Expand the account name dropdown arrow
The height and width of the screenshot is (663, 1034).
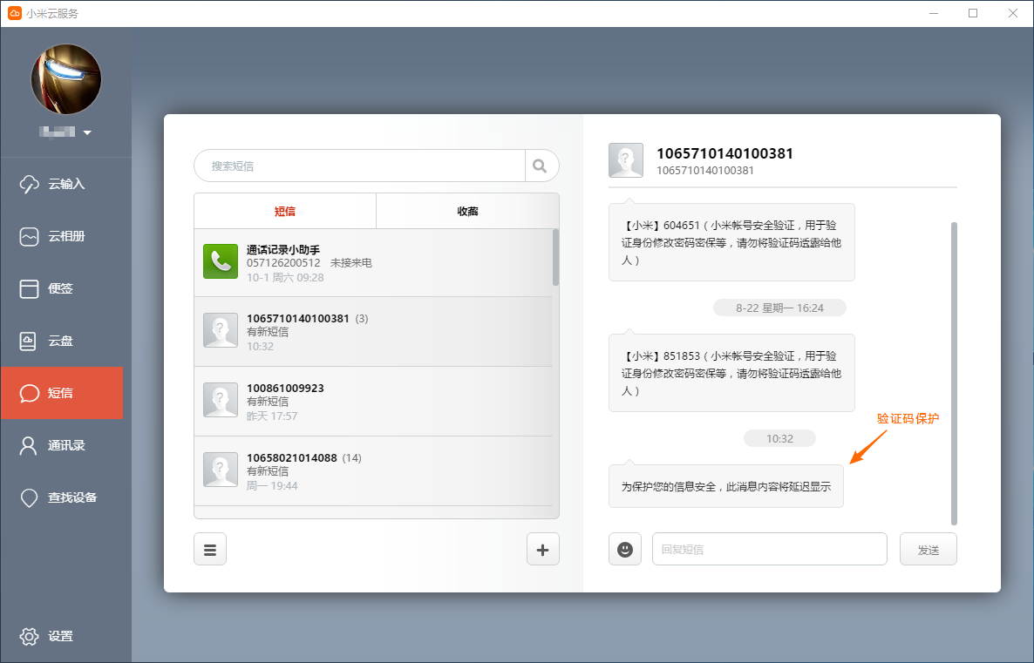click(87, 132)
